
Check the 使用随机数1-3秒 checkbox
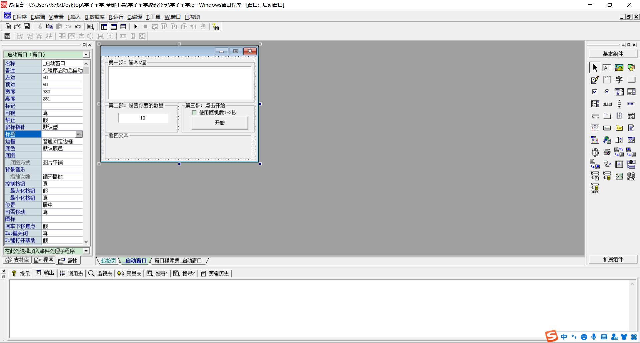[194, 113]
